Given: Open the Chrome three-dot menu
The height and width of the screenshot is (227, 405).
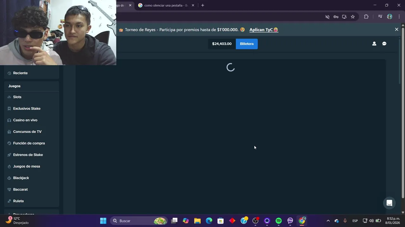Looking at the screenshot, I should pyautogui.click(x=399, y=17).
